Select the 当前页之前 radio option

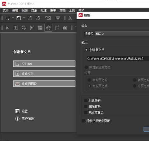[89, 80]
